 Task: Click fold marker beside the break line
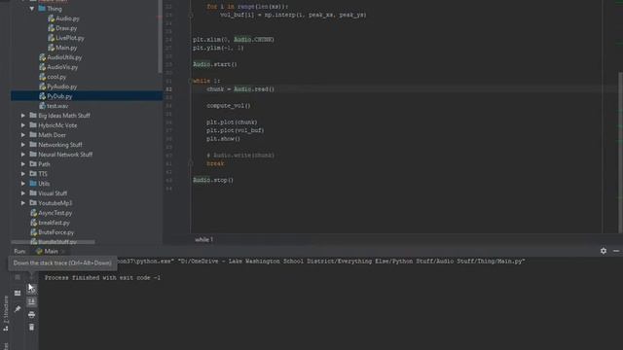click(x=191, y=163)
